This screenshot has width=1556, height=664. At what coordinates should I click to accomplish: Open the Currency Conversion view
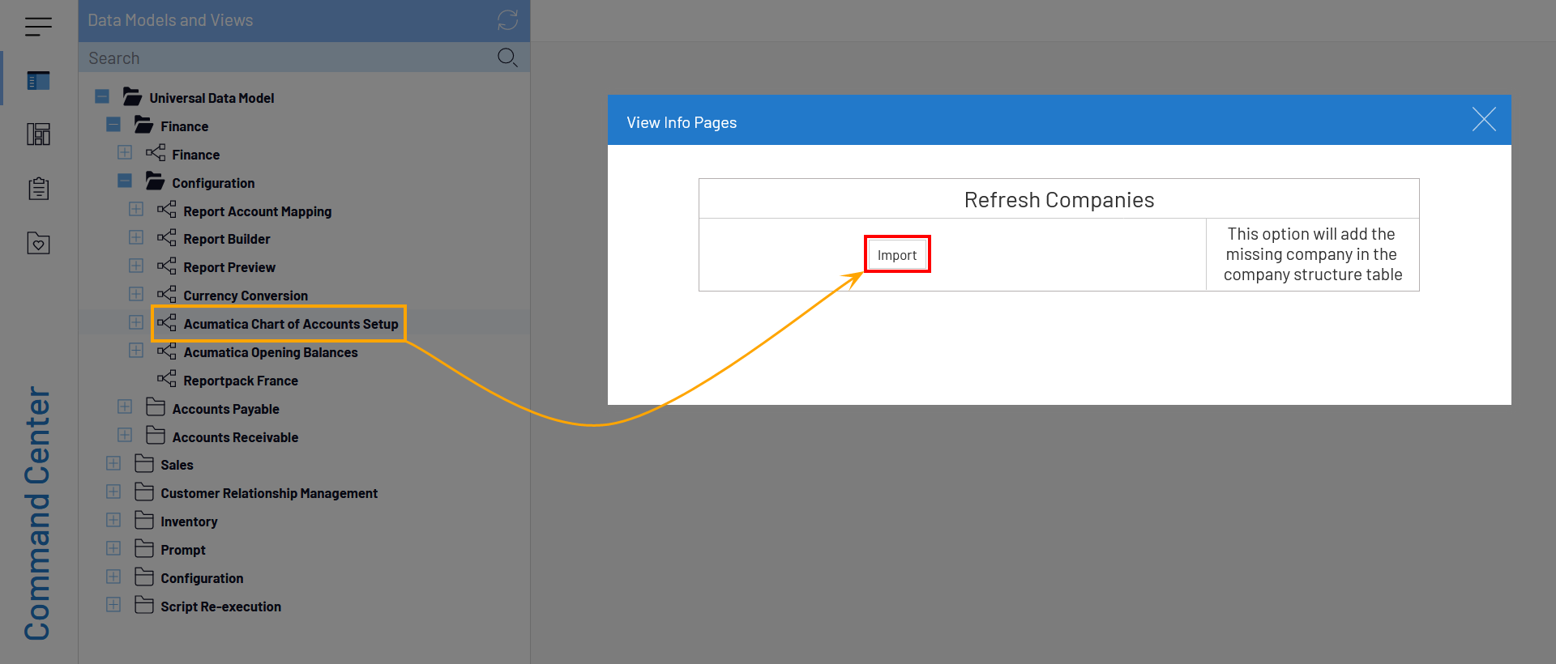click(245, 296)
